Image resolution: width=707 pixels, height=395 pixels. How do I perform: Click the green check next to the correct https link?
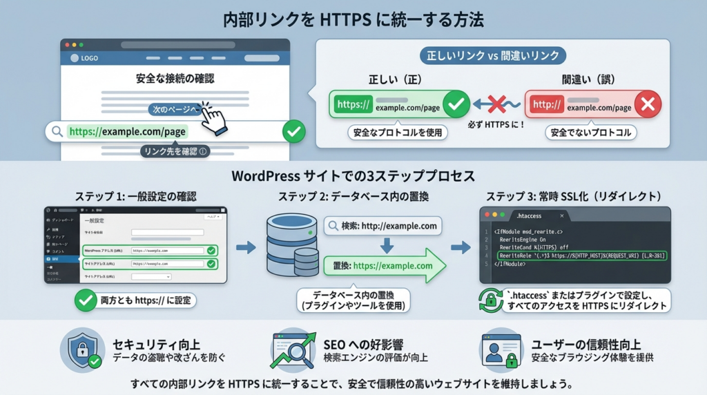[x=454, y=104]
